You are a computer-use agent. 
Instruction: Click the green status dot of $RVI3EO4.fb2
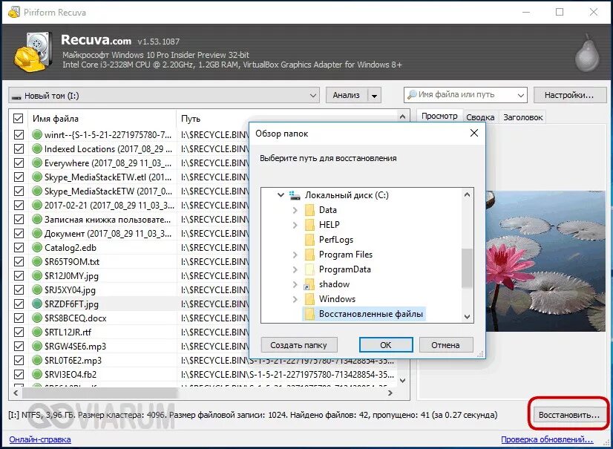pyautogui.click(x=37, y=374)
